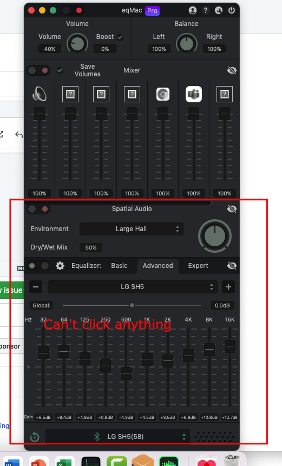Click the system speaker mixer icon
The height and width of the screenshot is (466, 282).
[x=39, y=94]
